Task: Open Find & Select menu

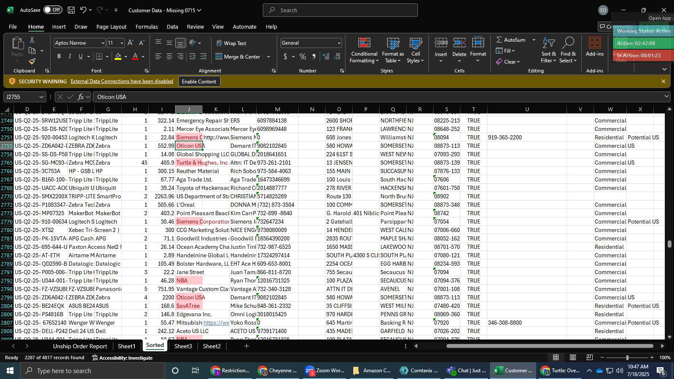Action: click(x=568, y=51)
